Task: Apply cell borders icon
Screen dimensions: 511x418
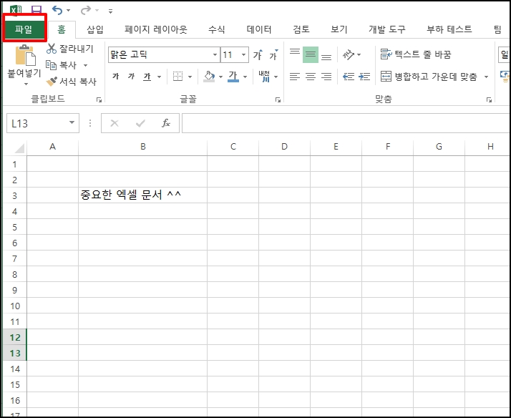Action: click(177, 77)
